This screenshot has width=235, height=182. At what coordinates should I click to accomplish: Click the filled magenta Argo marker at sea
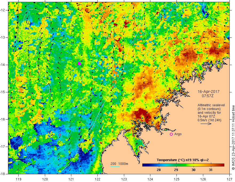pos(79,63)
